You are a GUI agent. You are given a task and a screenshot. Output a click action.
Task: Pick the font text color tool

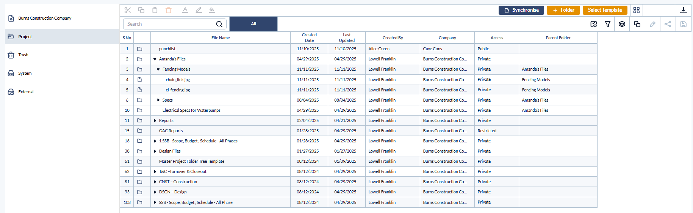185,10
